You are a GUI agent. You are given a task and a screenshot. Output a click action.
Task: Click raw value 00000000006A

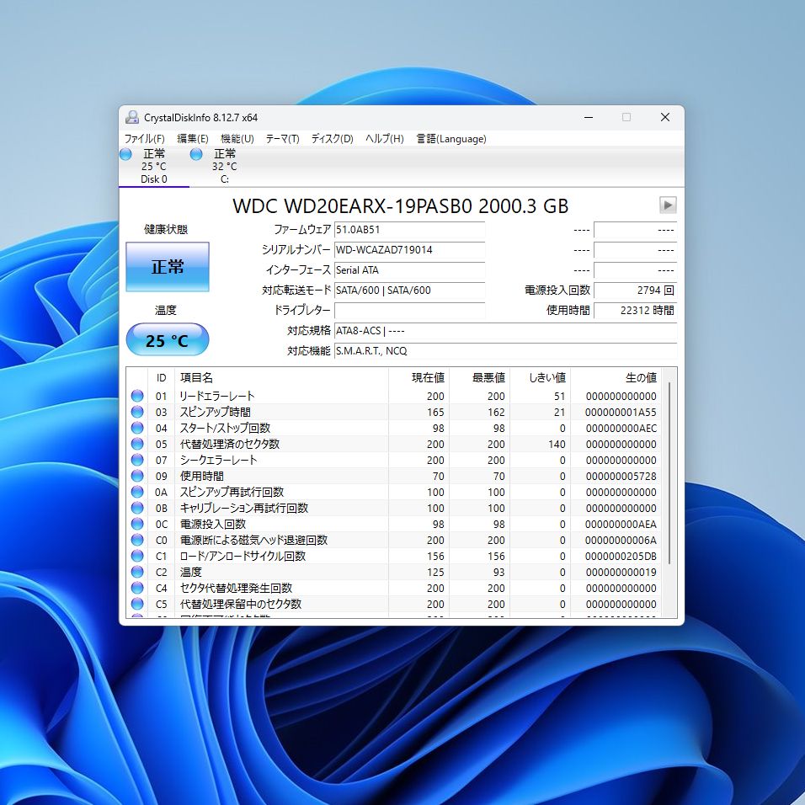pos(621,540)
